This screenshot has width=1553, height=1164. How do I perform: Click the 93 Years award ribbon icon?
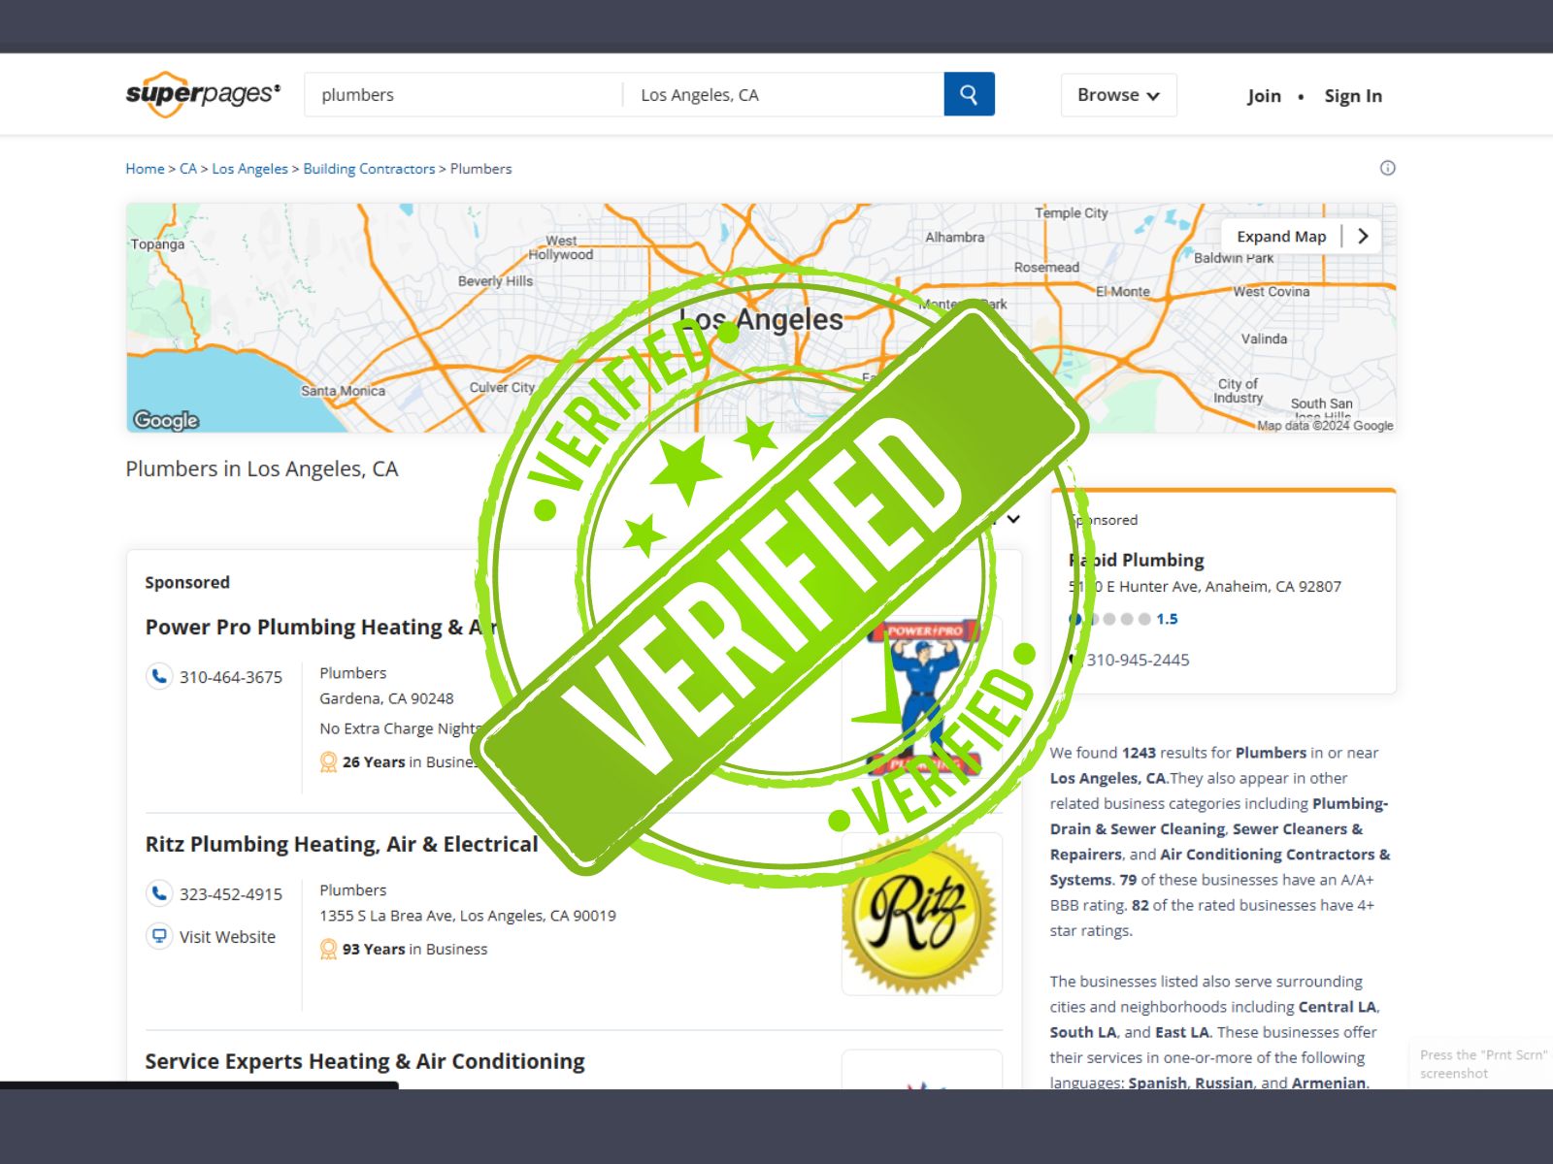coord(329,949)
